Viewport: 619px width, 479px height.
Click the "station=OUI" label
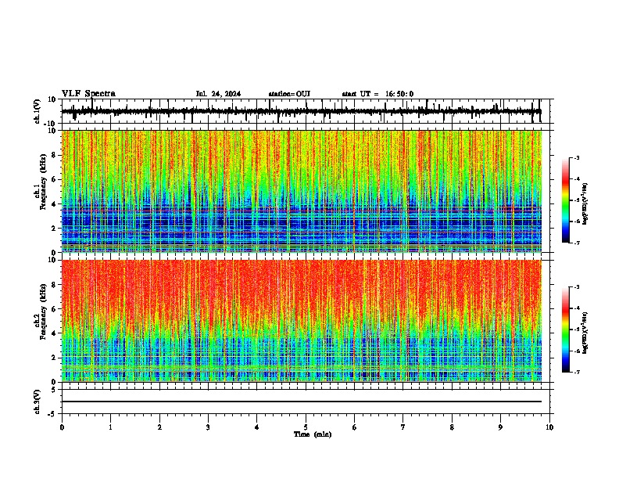tap(289, 94)
